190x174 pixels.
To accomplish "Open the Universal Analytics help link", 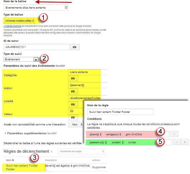I will click(x=12, y=26).
